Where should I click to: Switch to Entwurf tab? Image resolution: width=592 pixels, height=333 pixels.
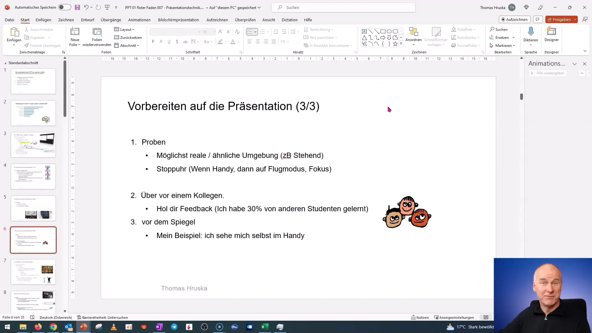(x=88, y=20)
